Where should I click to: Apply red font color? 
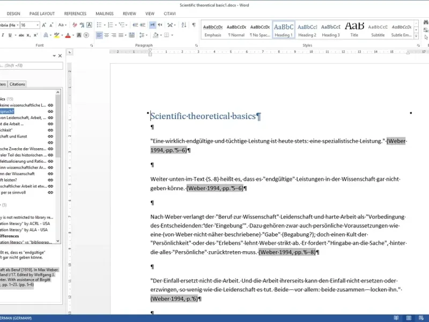[x=68, y=35]
